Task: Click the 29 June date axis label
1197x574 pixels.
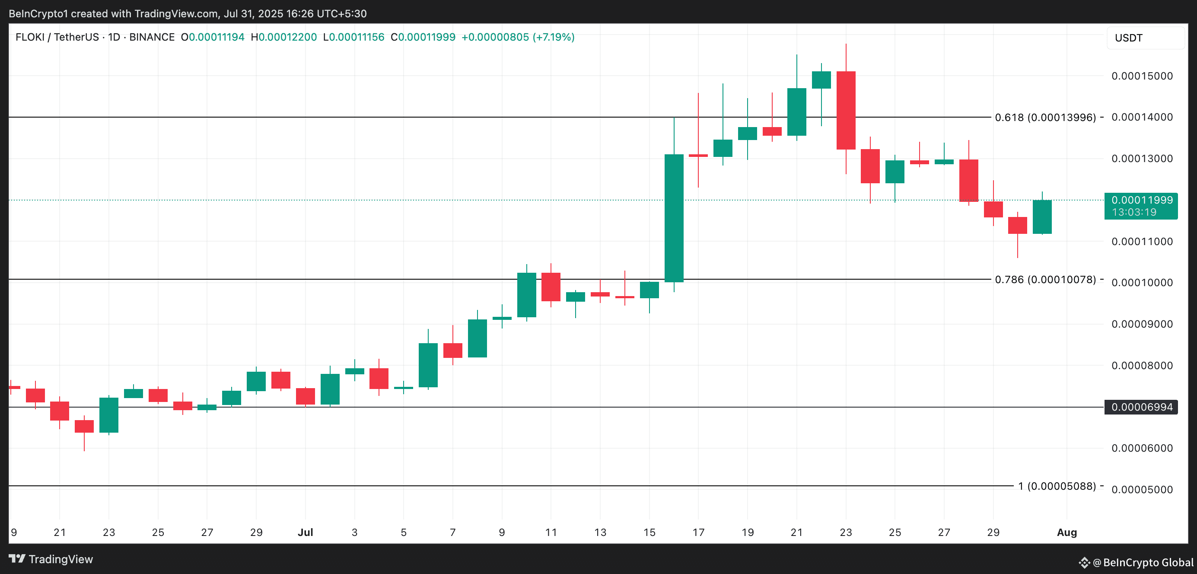Action: point(256,532)
